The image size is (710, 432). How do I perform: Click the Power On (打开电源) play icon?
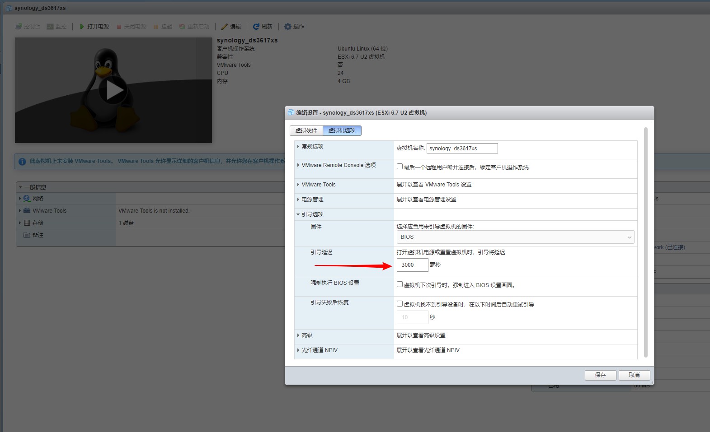click(x=82, y=27)
